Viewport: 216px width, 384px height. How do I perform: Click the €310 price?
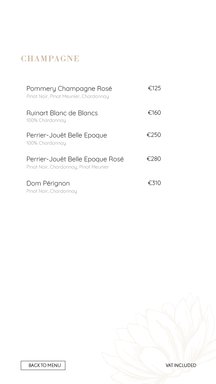point(154,183)
